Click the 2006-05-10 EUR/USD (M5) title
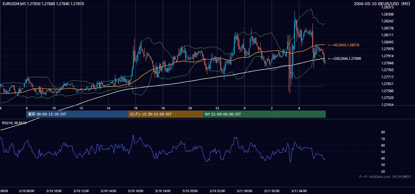415x194 pixels. pos(383,4)
